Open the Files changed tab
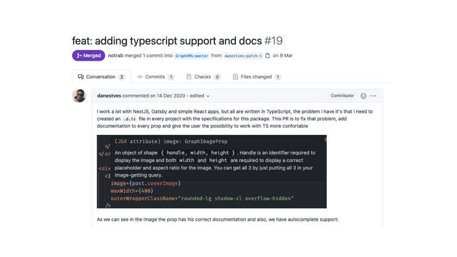457x257 pixels. pyautogui.click(x=256, y=77)
